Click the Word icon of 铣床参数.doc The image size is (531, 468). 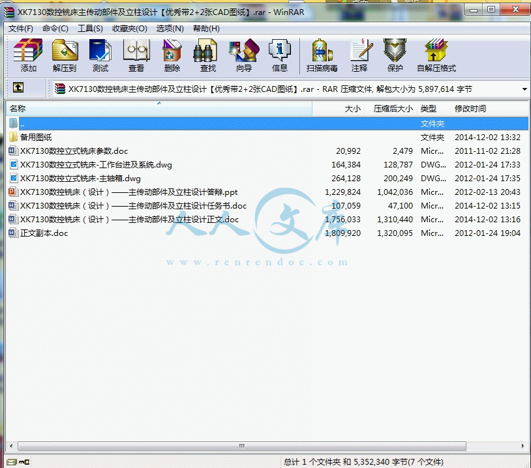point(13,151)
